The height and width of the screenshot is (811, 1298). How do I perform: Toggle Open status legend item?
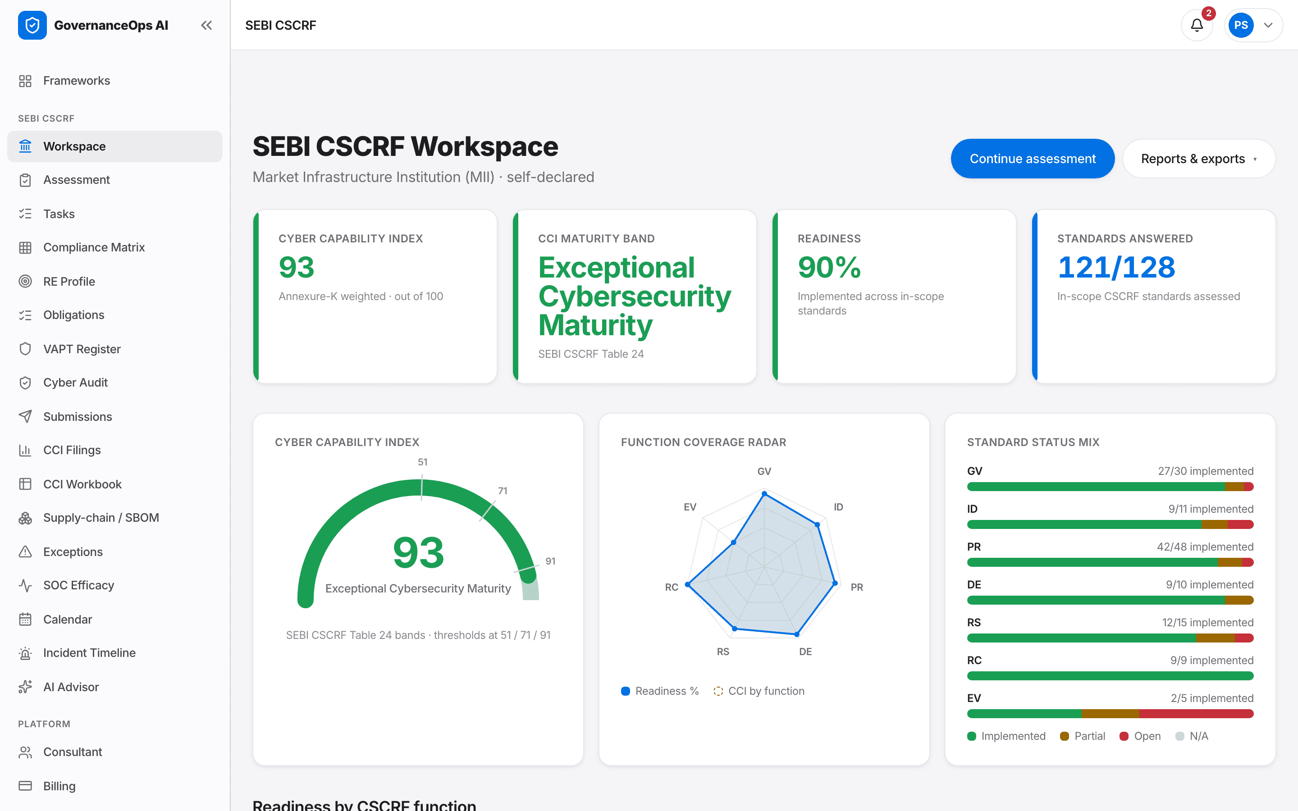(1140, 736)
